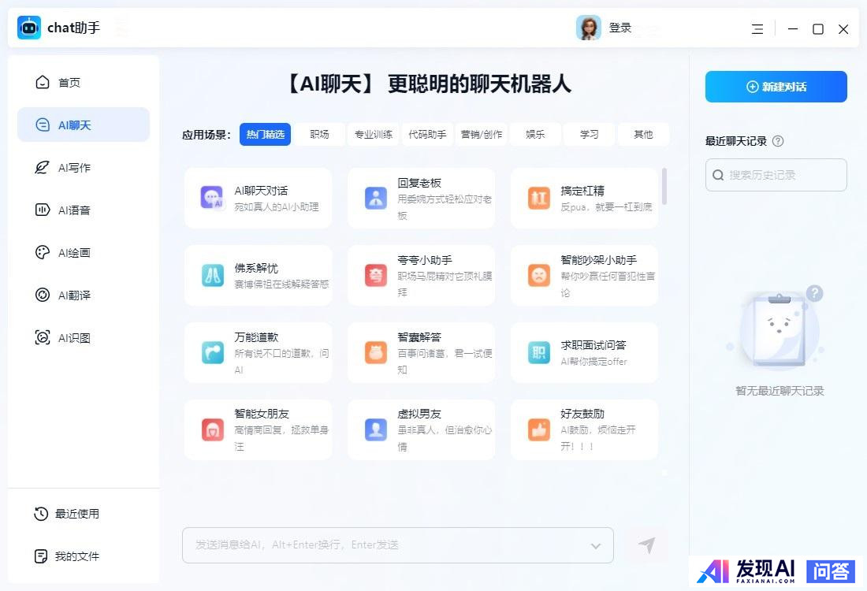
Task: Open the AI翻译 section
Action: point(74,295)
